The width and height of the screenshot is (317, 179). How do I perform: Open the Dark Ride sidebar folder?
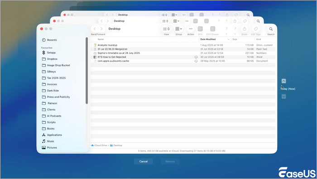click(x=50, y=91)
